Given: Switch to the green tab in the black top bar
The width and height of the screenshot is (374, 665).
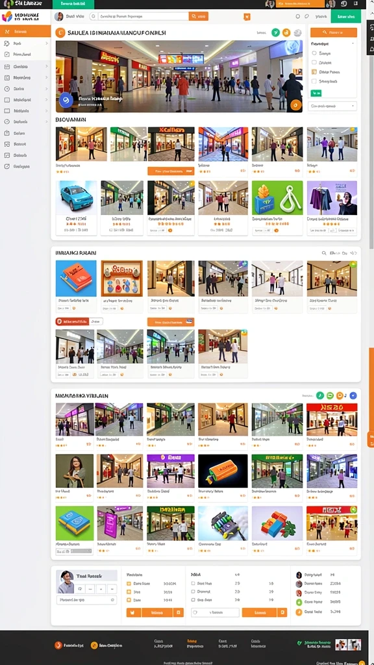Looking at the screenshot, I should coord(73,5).
